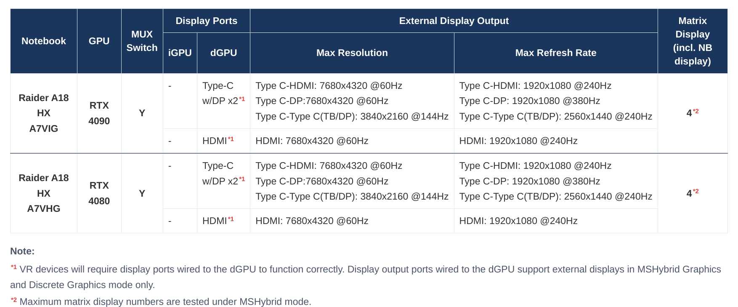Screen dimensions: 738x307
Task: Click "HDMI: 7680x4320 @60Hz" in the RTX 4080 row
Action: (x=312, y=221)
